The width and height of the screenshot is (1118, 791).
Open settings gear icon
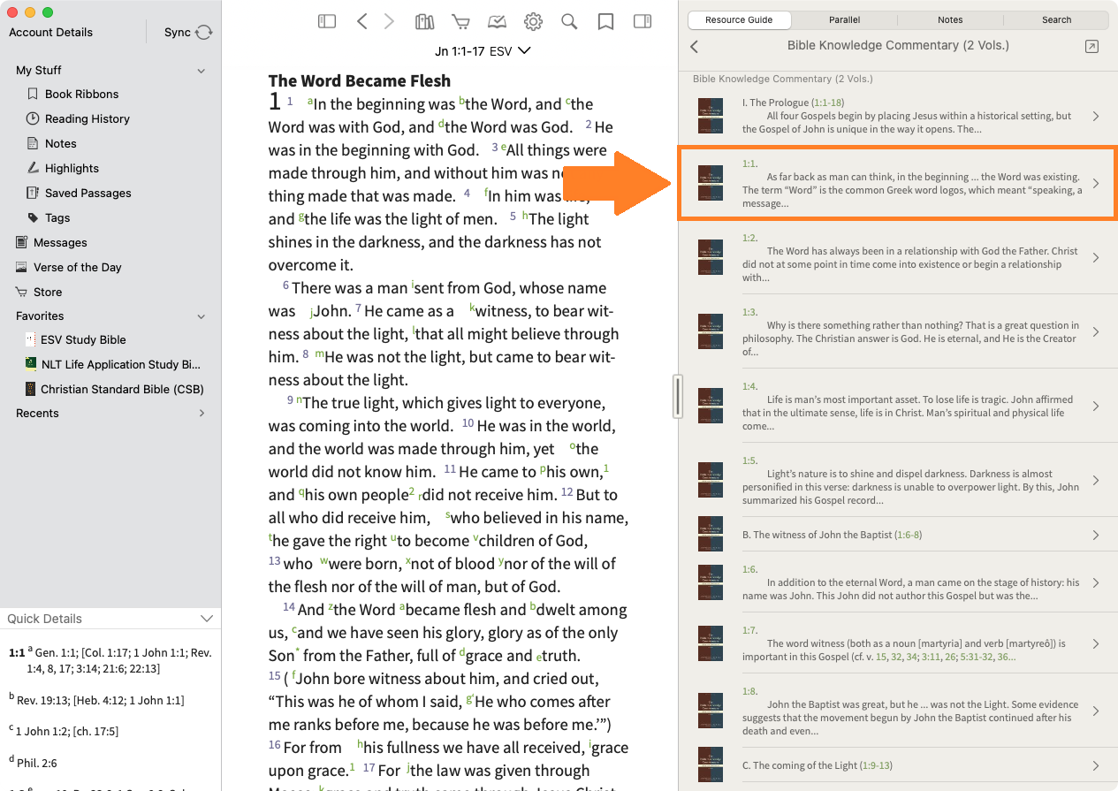pyautogui.click(x=533, y=21)
